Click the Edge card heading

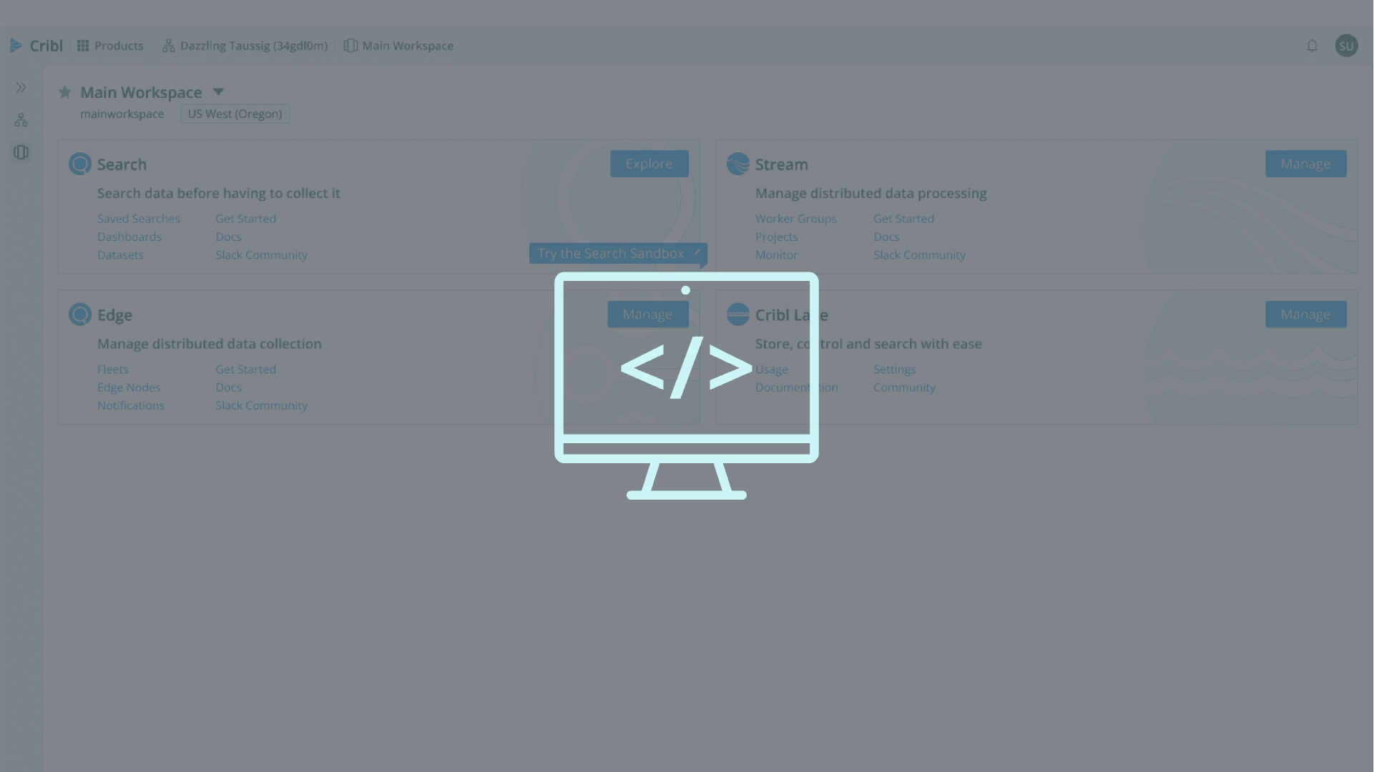point(114,315)
